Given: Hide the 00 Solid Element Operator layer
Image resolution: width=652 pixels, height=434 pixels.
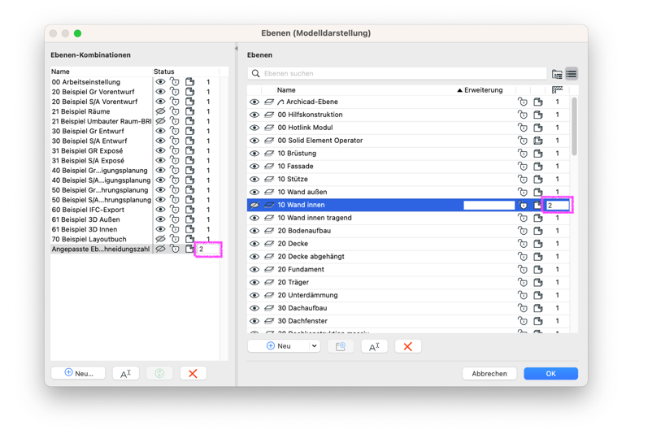Looking at the screenshot, I should click(254, 141).
